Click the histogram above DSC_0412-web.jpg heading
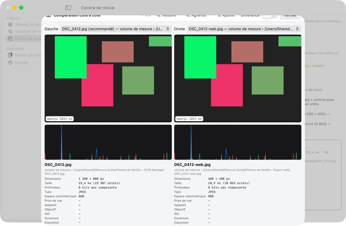This screenshot has width=346, height=226. [238, 142]
